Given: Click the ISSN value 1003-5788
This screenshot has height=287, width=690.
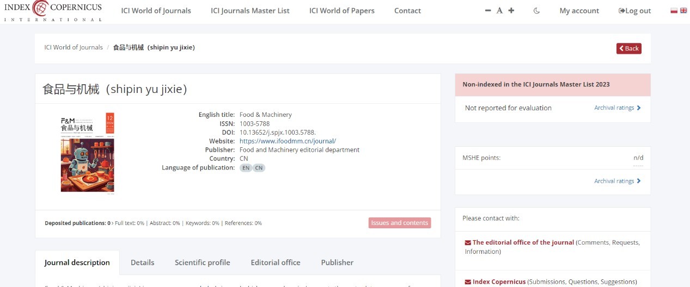Looking at the screenshot, I should coord(255,123).
